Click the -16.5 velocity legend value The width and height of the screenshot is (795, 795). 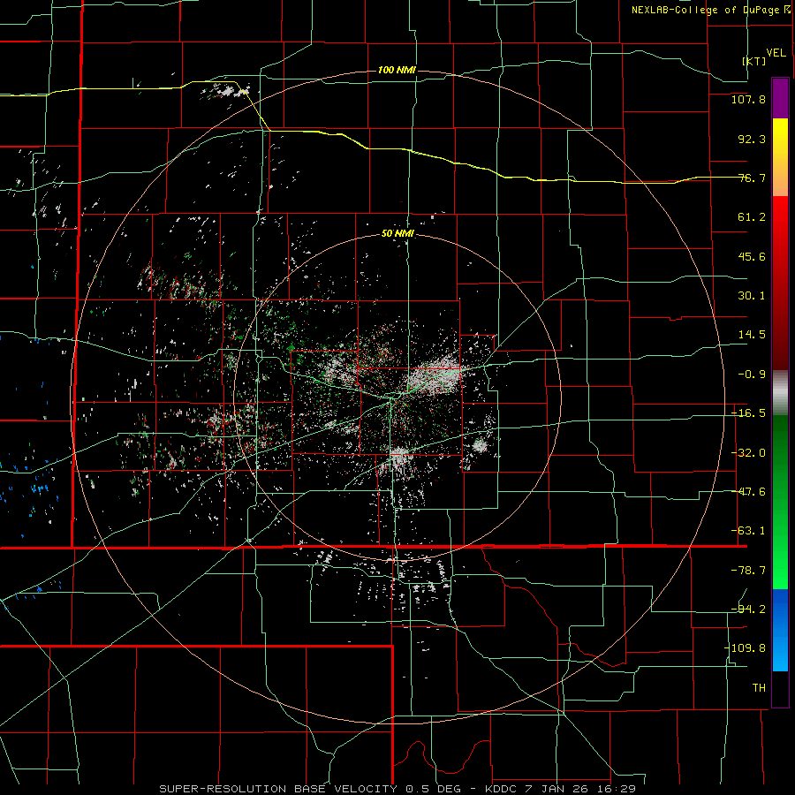pos(748,413)
